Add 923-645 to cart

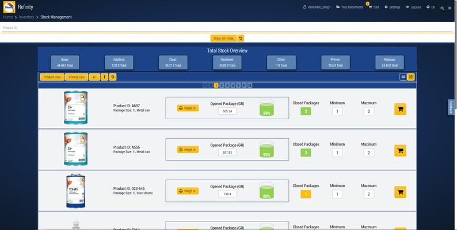[x=401, y=192]
